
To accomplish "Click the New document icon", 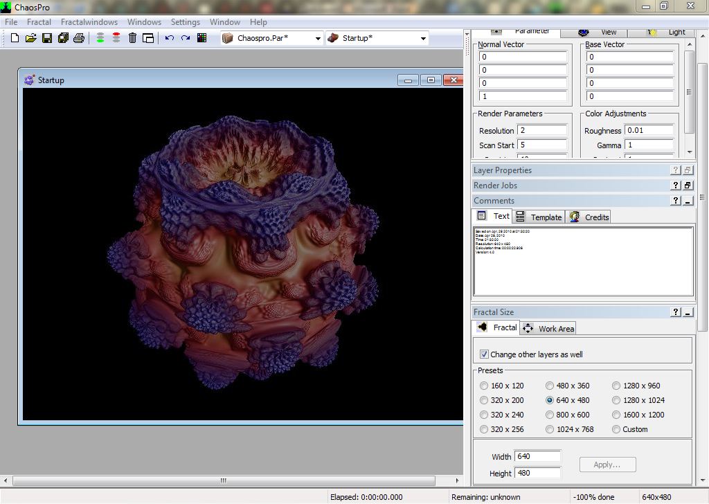I will point(15,38).
